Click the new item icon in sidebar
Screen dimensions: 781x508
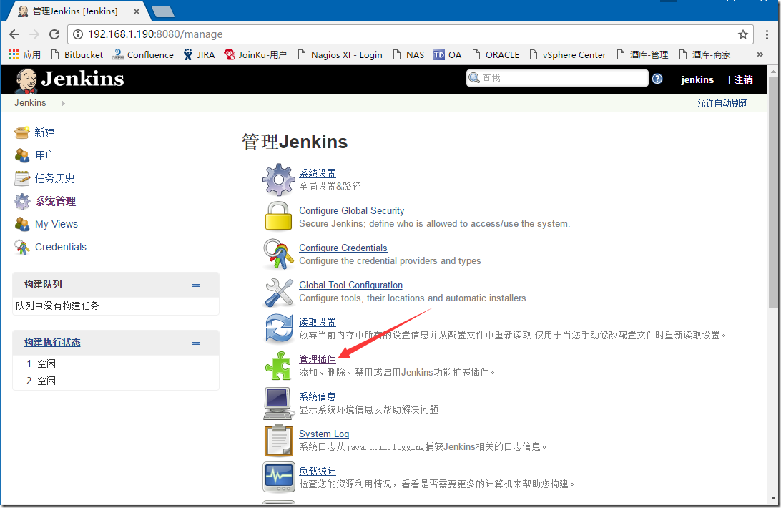22,132
